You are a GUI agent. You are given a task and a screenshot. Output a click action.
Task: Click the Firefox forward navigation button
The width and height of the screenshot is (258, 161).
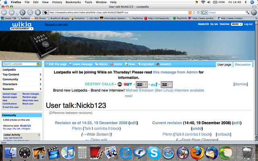point(12,12)
